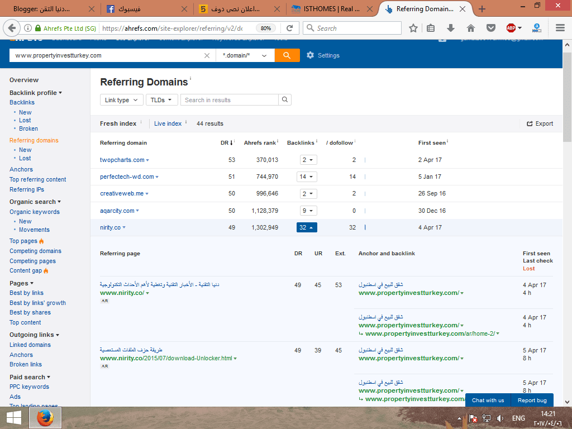Clear the domain field with X icon
Screen dimensions: 572x429
(207, 55)
